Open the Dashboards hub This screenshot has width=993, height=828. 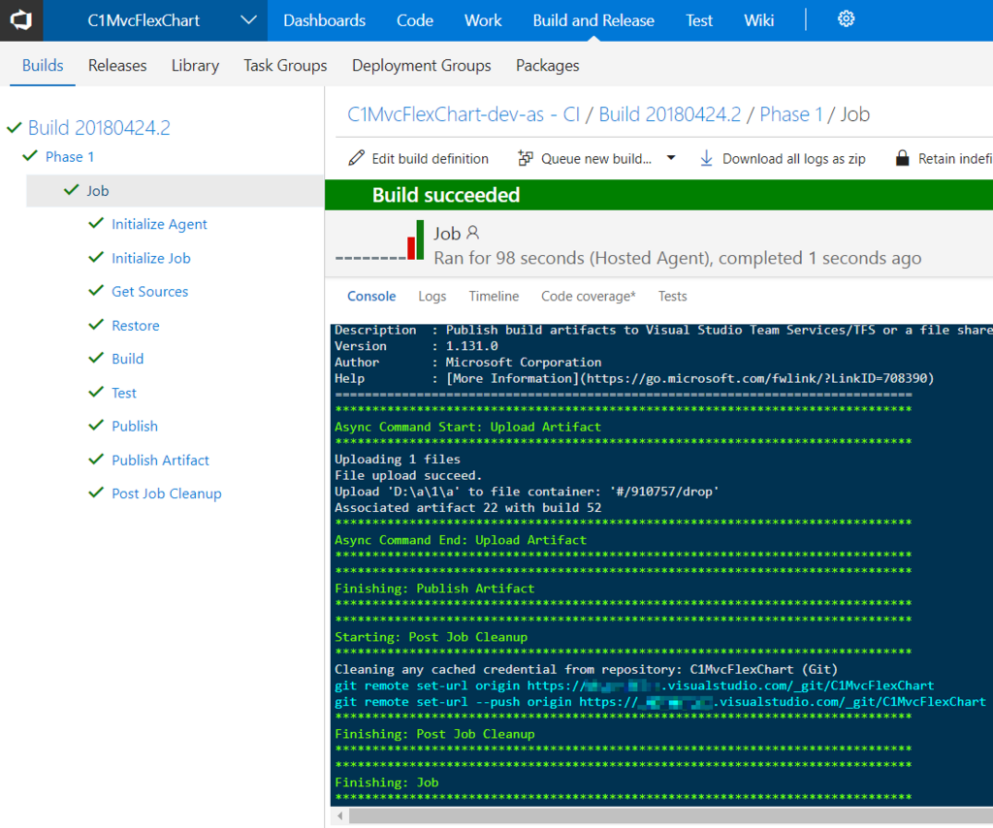coord(324,20)
